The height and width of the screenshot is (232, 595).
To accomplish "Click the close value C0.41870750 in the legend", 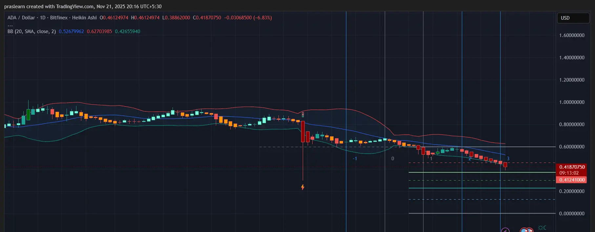I will [207, 18].
